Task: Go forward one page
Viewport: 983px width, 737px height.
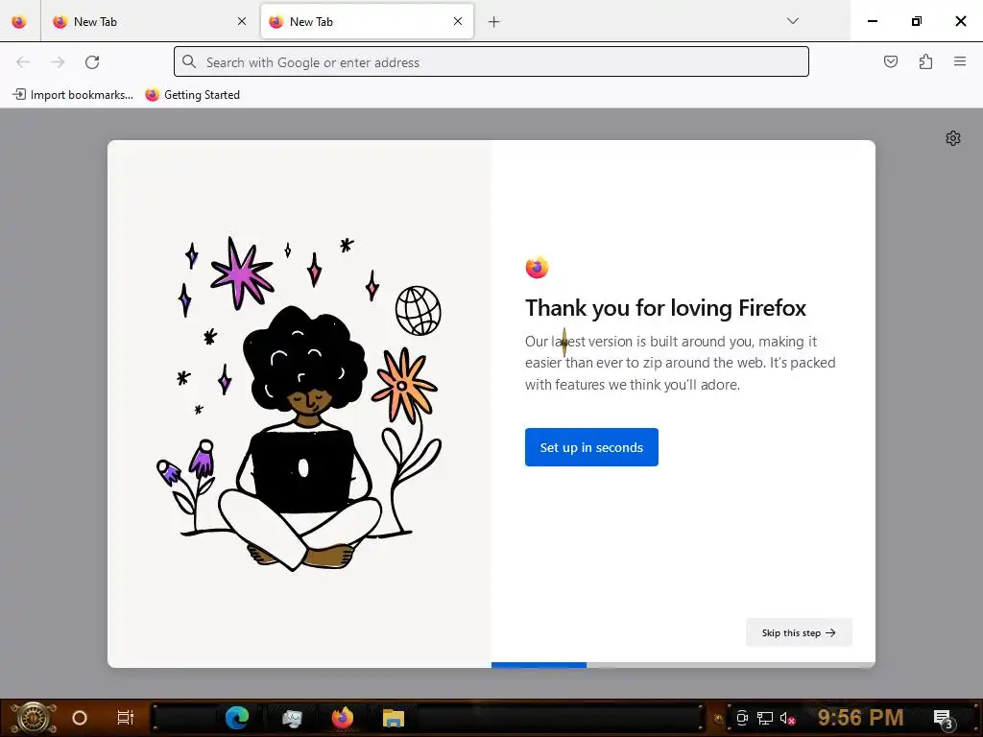Action: 58,61
